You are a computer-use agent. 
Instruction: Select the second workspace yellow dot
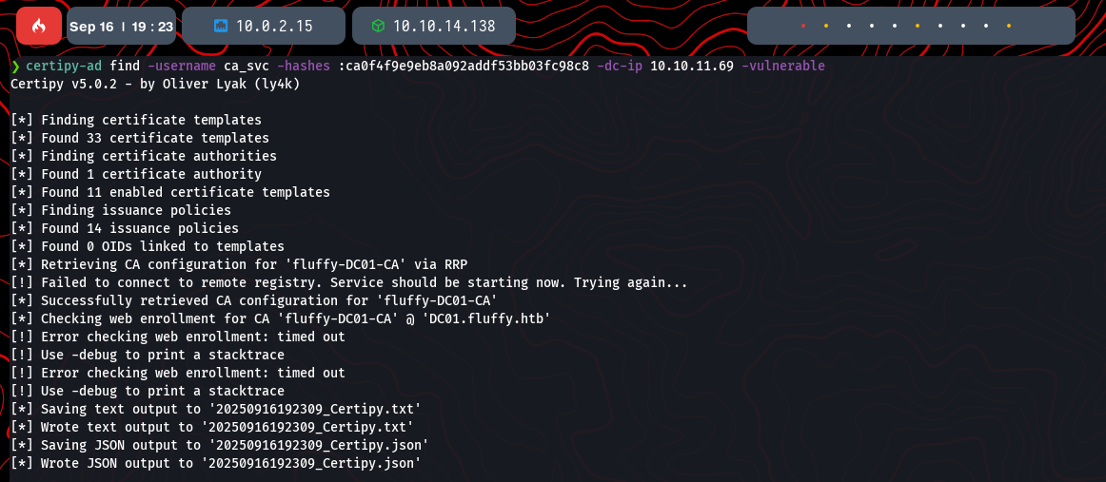(826, 26)
